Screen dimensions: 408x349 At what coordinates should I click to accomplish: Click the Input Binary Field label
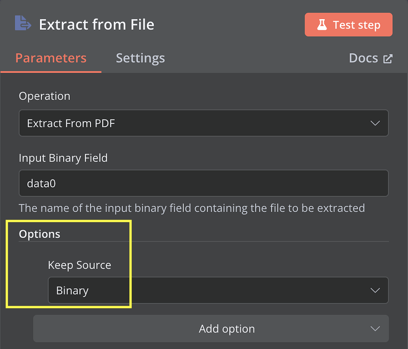[x=63, y=158]
